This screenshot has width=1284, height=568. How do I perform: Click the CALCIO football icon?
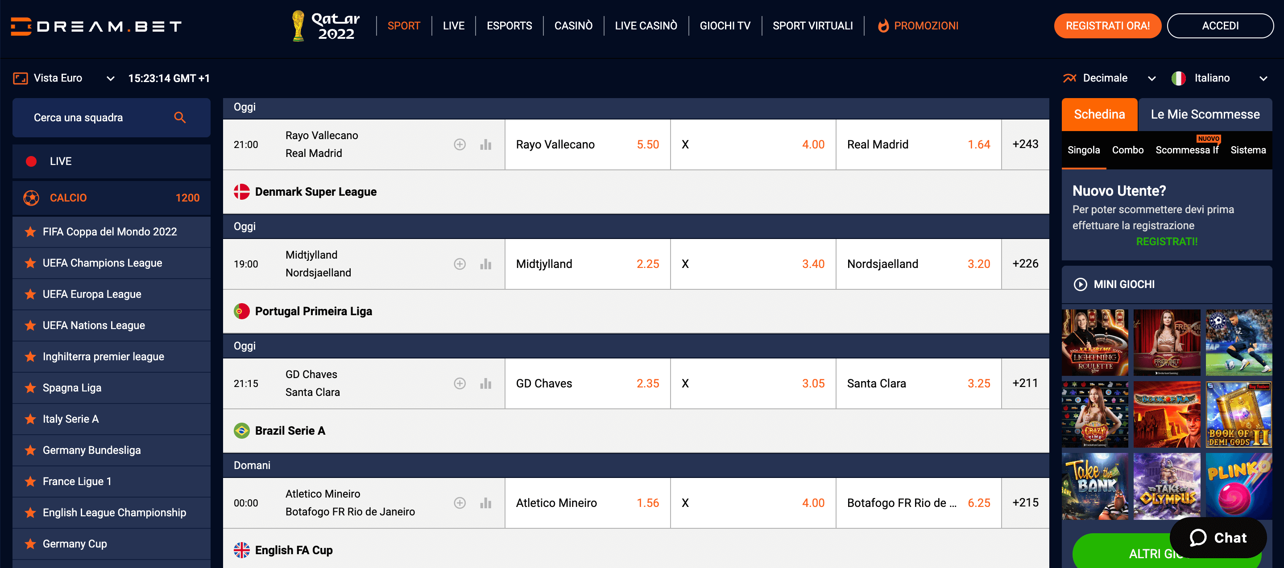(x=30, y=198)
